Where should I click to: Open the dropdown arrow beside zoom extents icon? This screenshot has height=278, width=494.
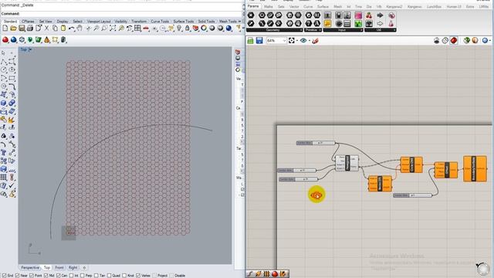[297, 41]
